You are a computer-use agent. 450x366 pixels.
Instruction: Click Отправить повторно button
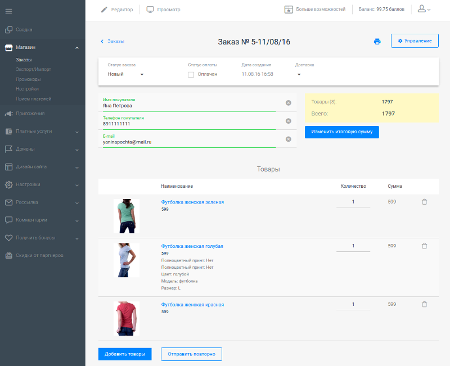[191, 354]
